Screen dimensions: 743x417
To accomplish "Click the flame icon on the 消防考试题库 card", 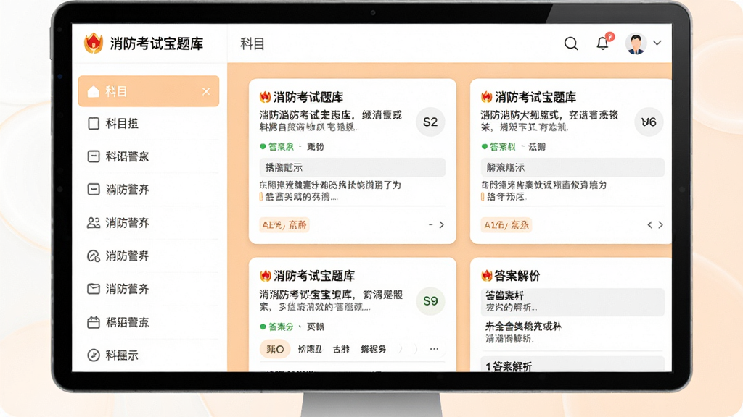I will pos(265,97).
